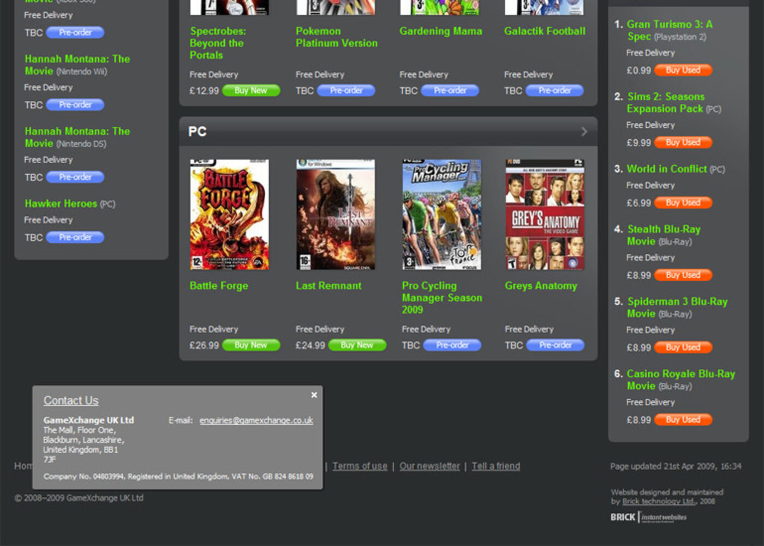This screenshot has width=764, height=546.
Task: Pre-order Pro Cycling Manager Season 2009
Action: coord(452,345)
